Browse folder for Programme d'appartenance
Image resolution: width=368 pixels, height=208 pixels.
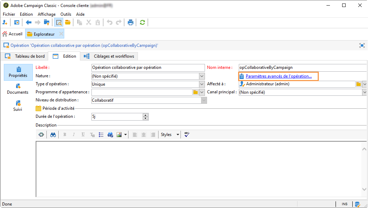[196, 92]
